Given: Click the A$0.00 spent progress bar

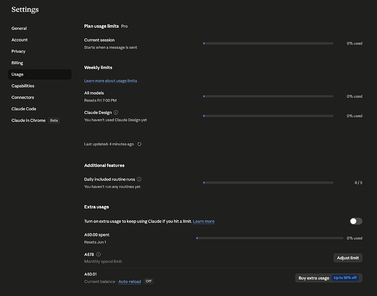Looking at the screenshot, I should tap(270, 238).
